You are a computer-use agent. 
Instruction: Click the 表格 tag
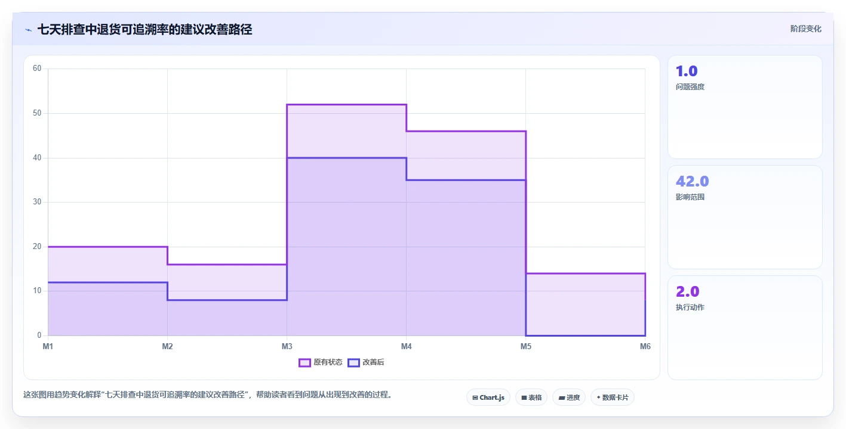(x=531, y=397)
